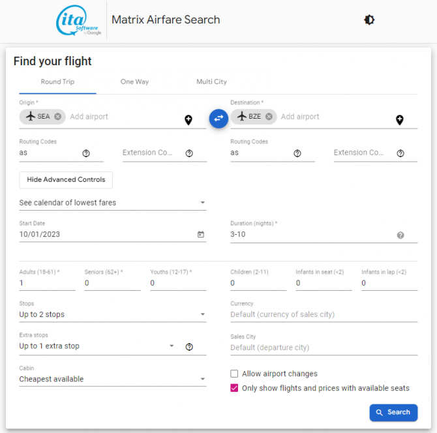This screenshot has width=437, height=433.
Task: Open the Start Date calendar picker
Action: pos(201,235)
